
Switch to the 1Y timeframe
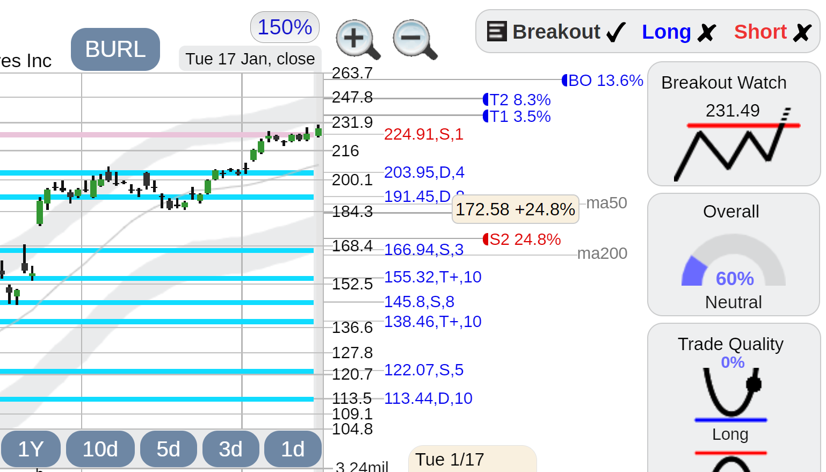point(31,449)
